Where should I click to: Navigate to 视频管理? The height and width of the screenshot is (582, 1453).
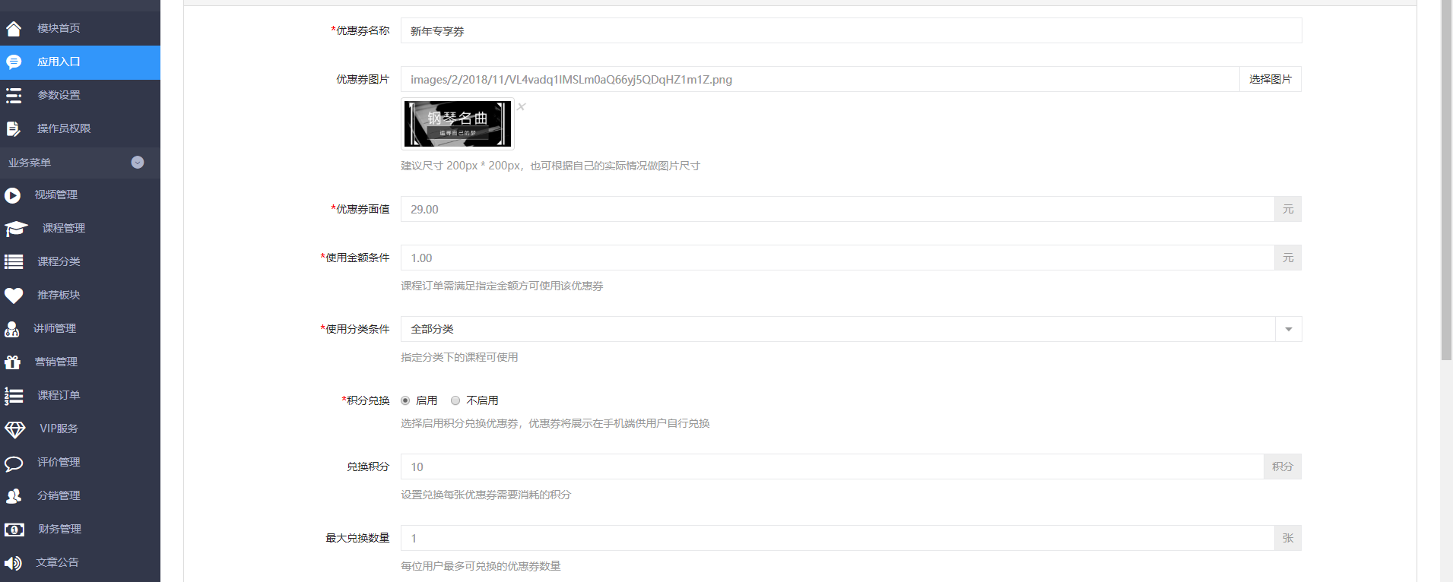pyautogui.click(x=80, y=195)
